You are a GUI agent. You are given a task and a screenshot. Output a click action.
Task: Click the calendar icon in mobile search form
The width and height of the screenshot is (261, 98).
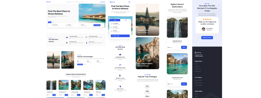coord(111,27)
